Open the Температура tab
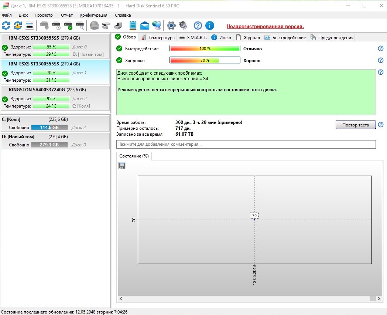 point(158,37)
